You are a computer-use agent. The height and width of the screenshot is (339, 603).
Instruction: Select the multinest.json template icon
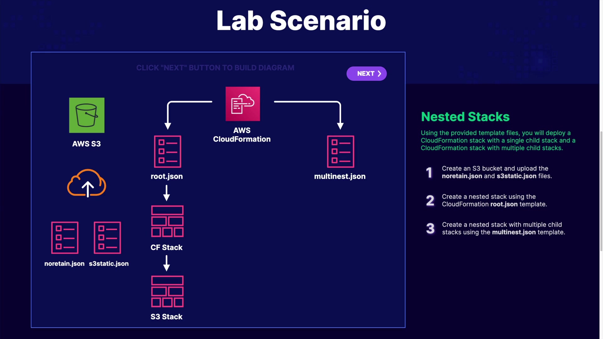pos(340,152)
